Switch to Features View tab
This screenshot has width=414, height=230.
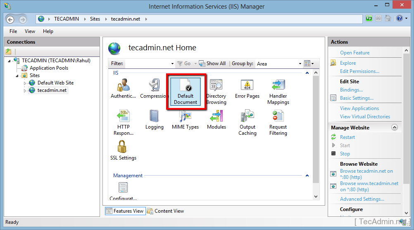click(125, 211)
